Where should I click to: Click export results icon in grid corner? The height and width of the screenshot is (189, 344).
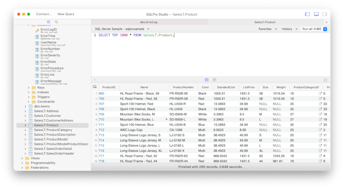(95, 87)
